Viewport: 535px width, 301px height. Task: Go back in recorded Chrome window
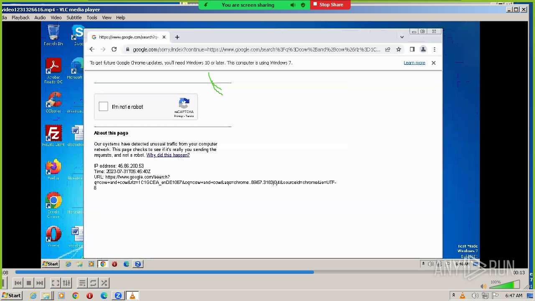tap(92, 49)
